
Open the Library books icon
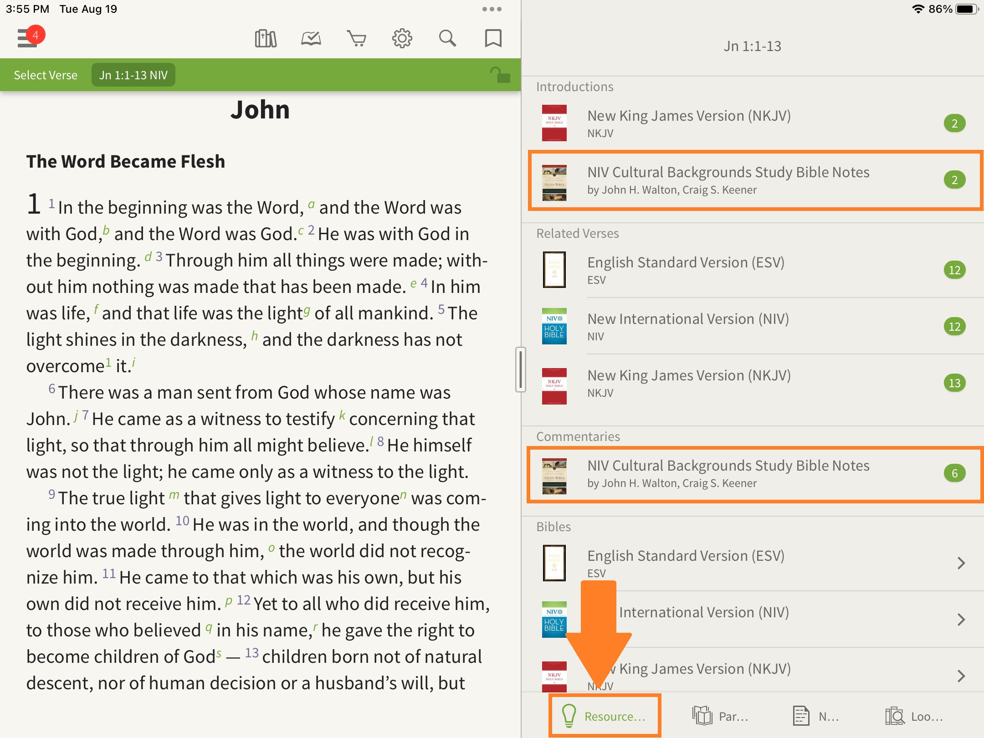(266, 39)
